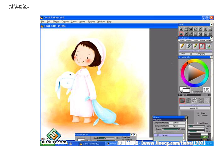This screenshot has height=149, width=218.
Task: Select the Magic Wand tool in Tools
Action: pos(200,29)
